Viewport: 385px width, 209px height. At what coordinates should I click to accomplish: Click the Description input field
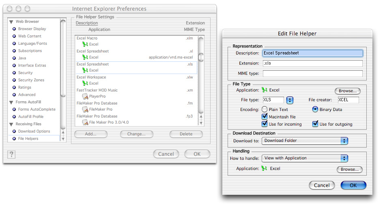point(313,53)
